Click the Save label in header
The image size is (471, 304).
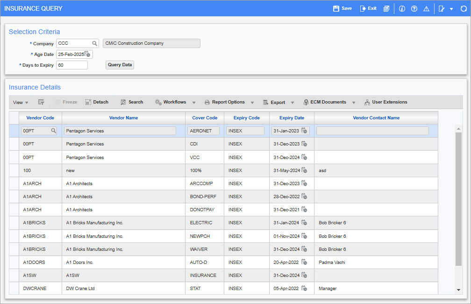click(x=347, y=8)
